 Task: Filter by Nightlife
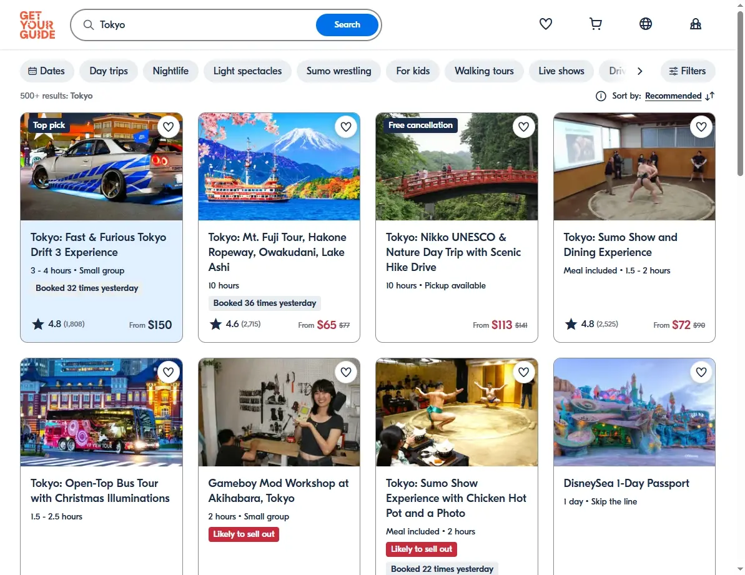(170, 71)
